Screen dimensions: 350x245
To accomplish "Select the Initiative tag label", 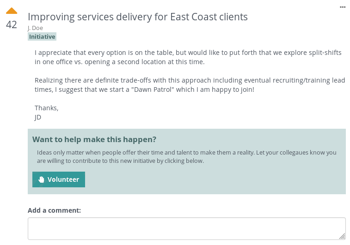I will (42, 36).
